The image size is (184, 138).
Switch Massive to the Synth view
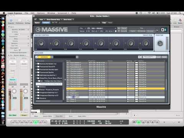(x=133, y=31)
